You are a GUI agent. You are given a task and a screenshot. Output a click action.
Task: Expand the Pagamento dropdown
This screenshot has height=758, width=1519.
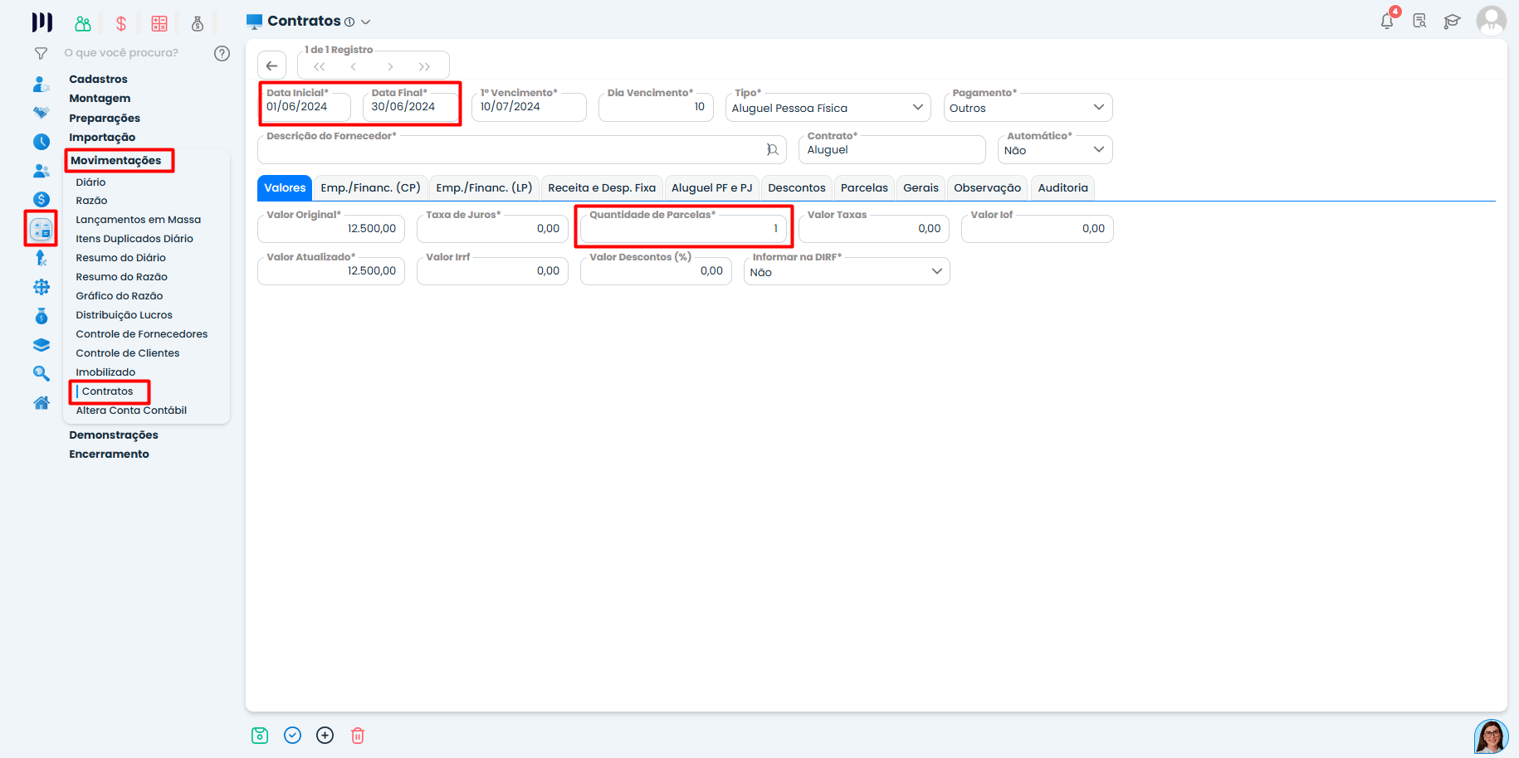(1098, 107)
